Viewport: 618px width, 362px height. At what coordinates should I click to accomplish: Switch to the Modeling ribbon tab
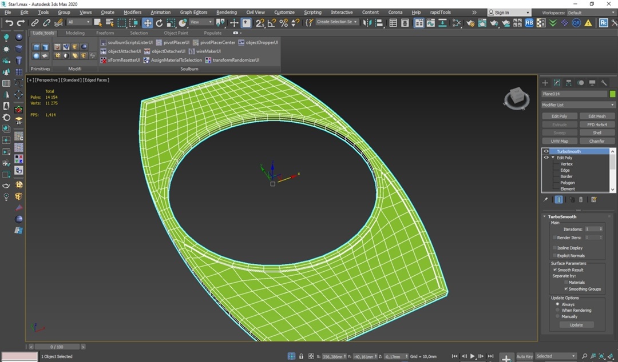click(75, 33)
